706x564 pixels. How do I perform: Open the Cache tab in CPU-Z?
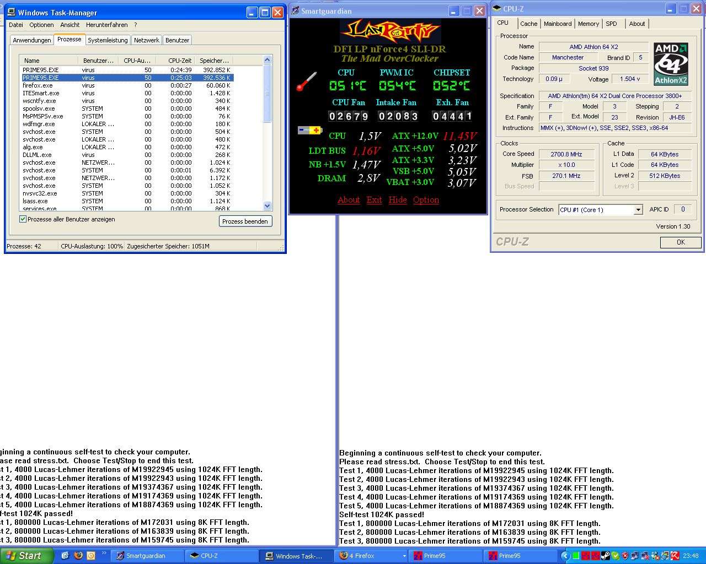[528, 24]
